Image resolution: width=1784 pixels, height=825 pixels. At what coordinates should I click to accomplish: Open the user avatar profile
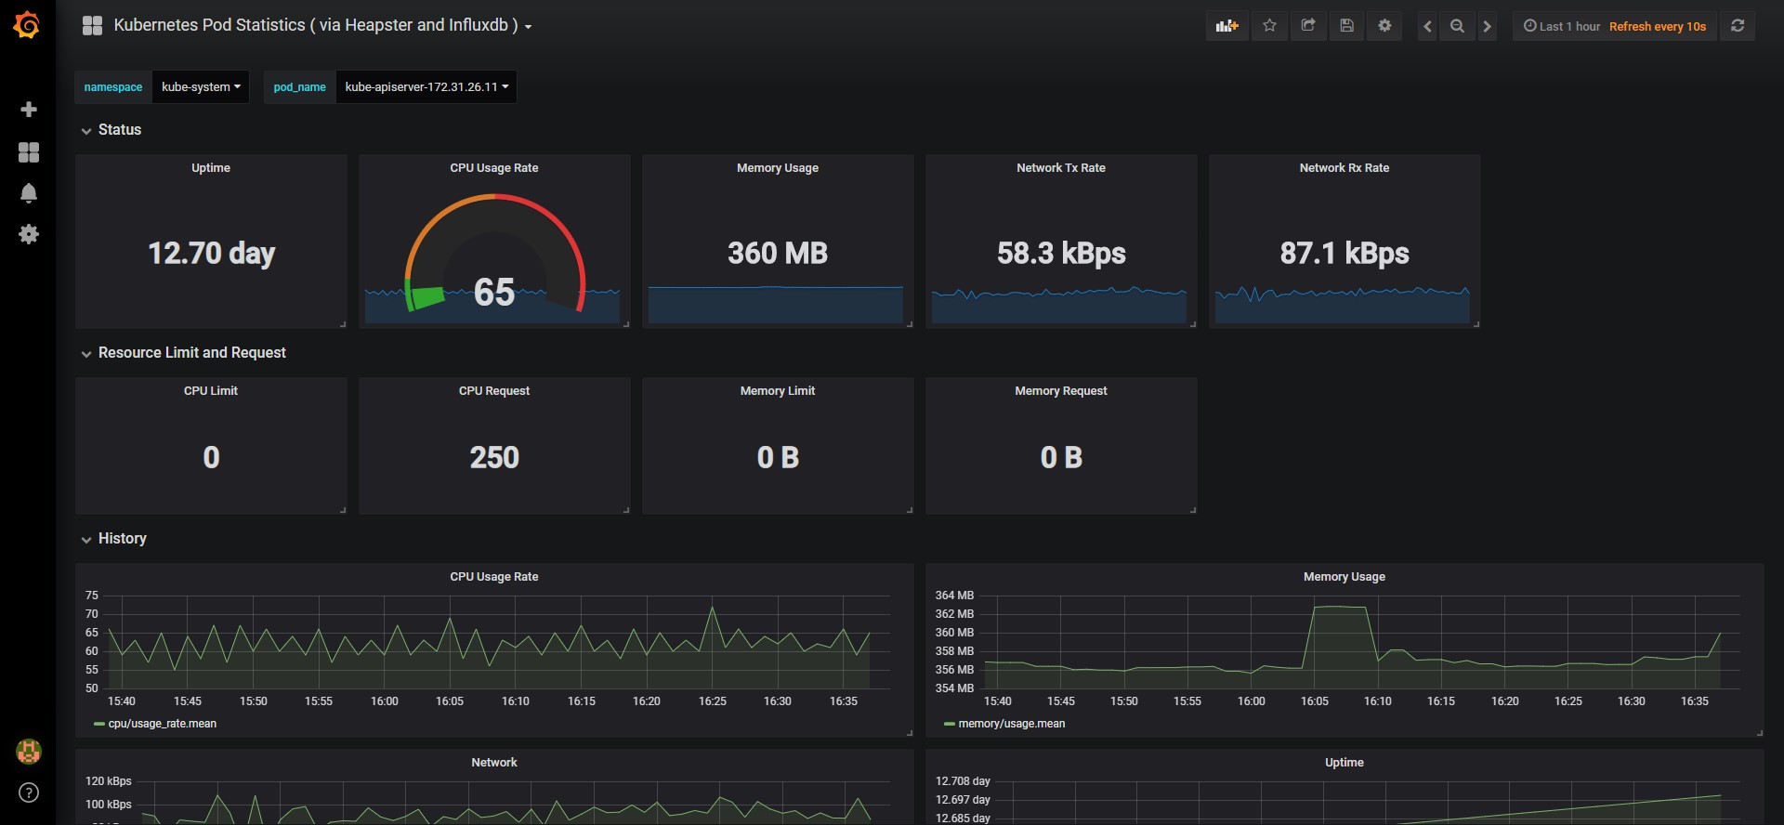click(29, 752)
